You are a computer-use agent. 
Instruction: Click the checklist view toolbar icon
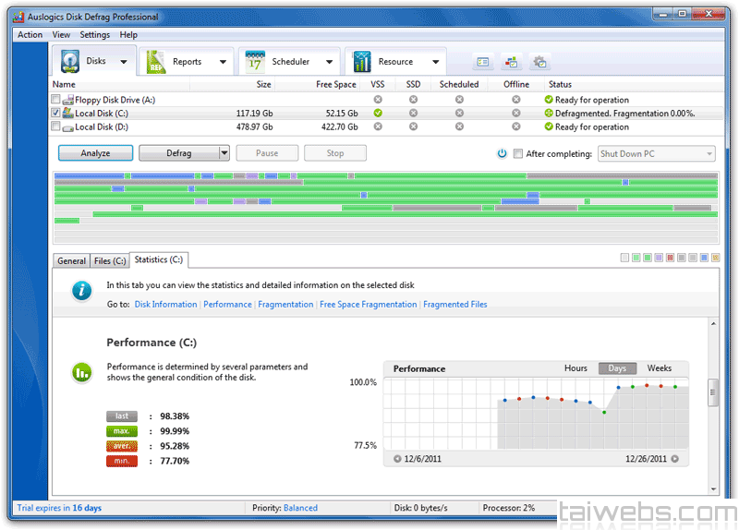(483, 62)
